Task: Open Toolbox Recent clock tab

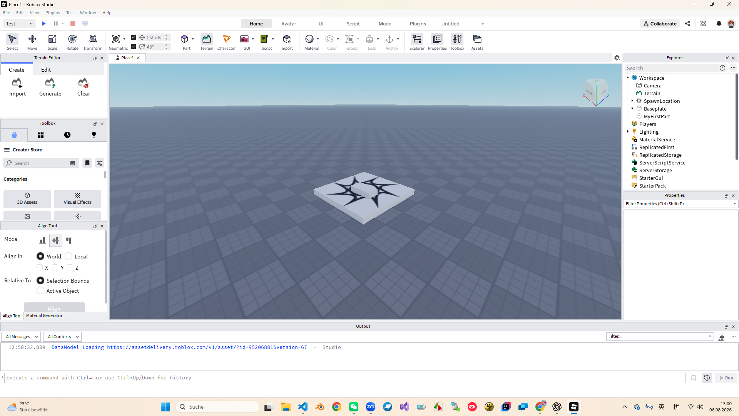Action: coord(67,135)
